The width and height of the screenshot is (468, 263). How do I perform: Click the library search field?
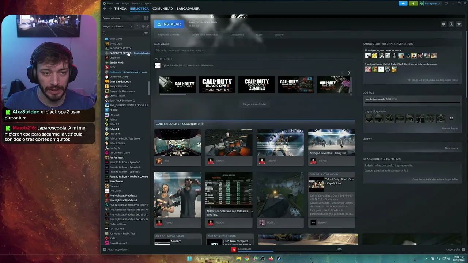click(124, 33)
